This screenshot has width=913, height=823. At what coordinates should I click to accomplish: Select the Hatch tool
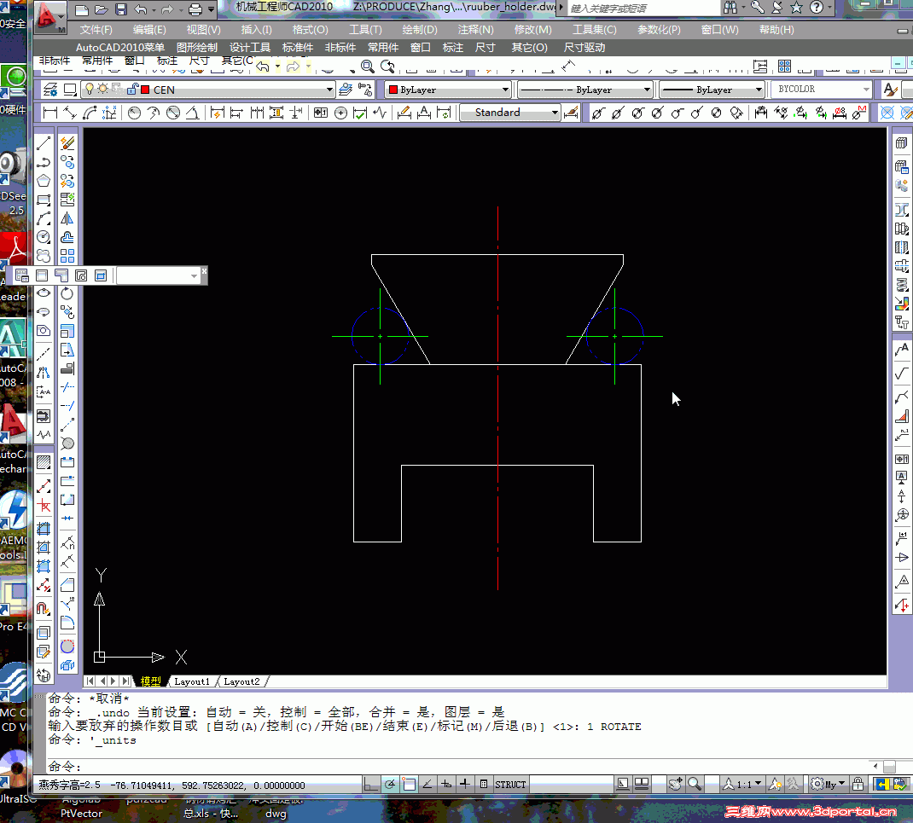tap(44, 463)
